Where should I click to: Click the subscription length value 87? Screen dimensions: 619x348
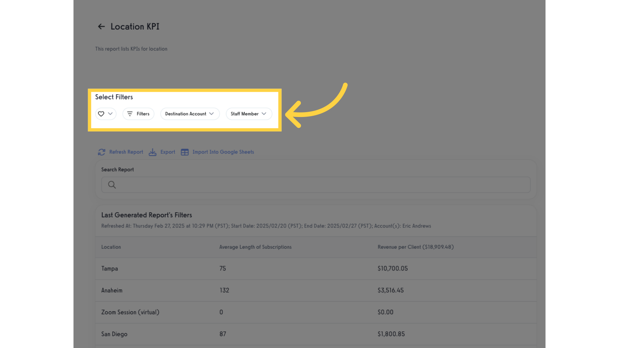(223, 334)
